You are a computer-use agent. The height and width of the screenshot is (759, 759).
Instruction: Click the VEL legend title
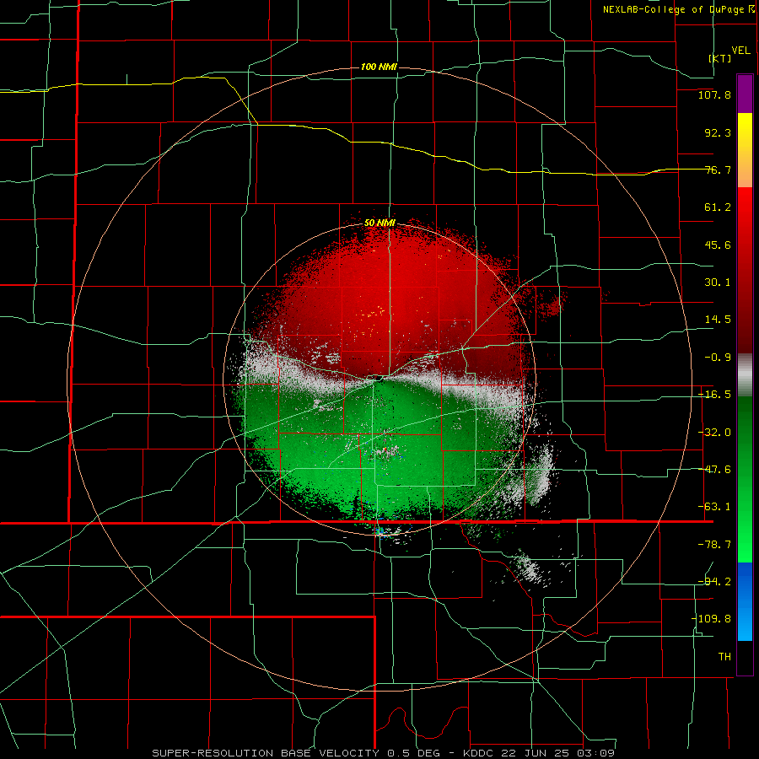coord(740,51)
